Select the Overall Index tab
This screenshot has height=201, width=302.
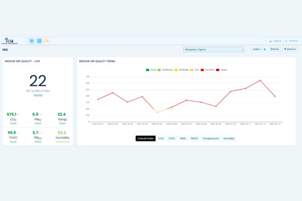pos(146,138)
